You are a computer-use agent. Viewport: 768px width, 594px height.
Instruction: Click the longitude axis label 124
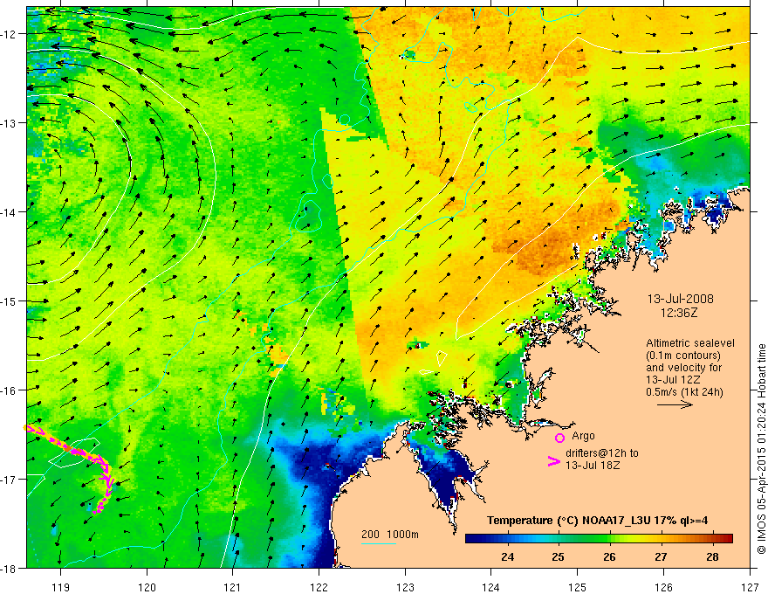click(x=491, y=587)
